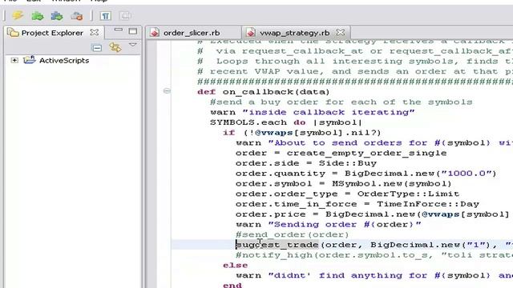Click the '# Loops through all interesting symbols' comment

(x=355, y=61)
